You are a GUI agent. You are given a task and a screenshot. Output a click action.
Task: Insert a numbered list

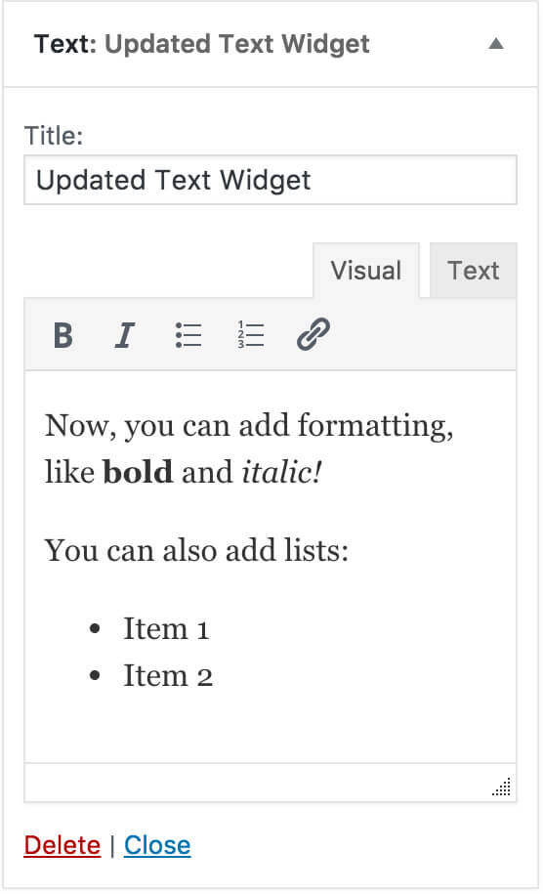pos(251,335)
